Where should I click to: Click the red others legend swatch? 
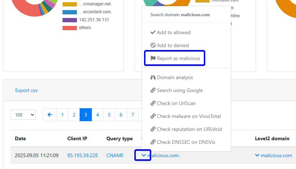tap(69, 28)
